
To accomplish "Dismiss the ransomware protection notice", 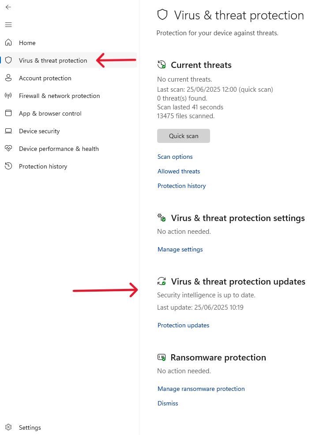I will 168,403.
